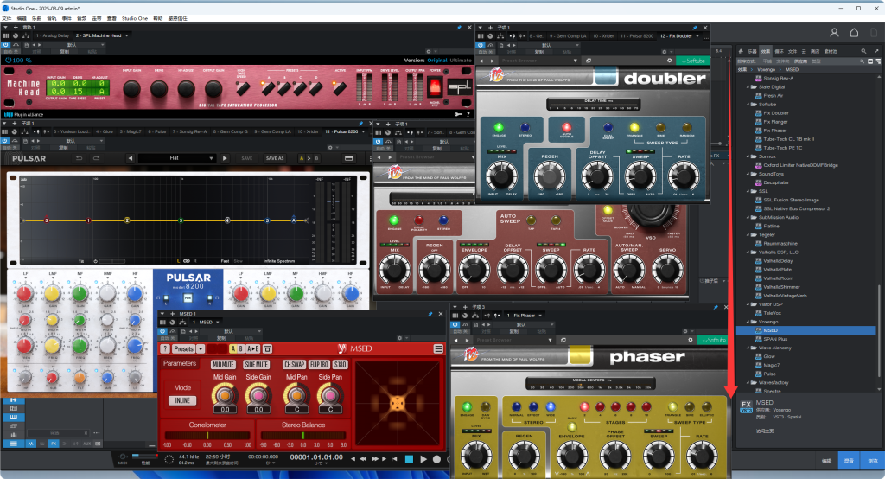Go to next Pulsar preset
The height and width of the screenshot is (479, 885).
click(225, 158)
